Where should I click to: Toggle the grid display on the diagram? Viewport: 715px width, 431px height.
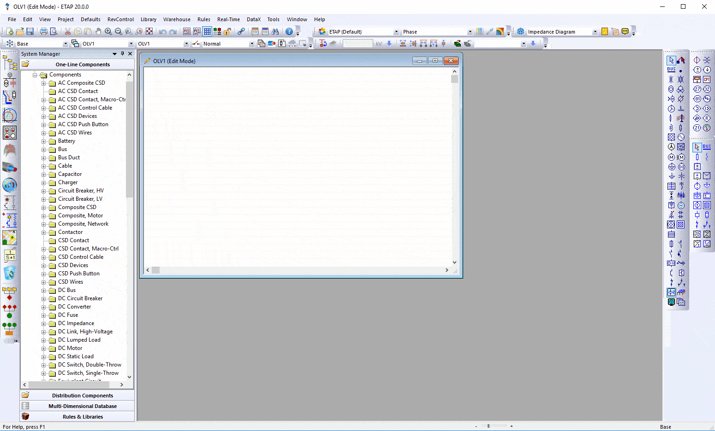[x=207, y=31]
